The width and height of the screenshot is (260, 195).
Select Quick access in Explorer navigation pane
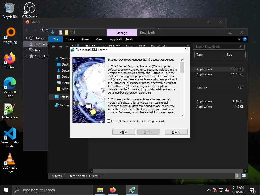coord(62,58)
